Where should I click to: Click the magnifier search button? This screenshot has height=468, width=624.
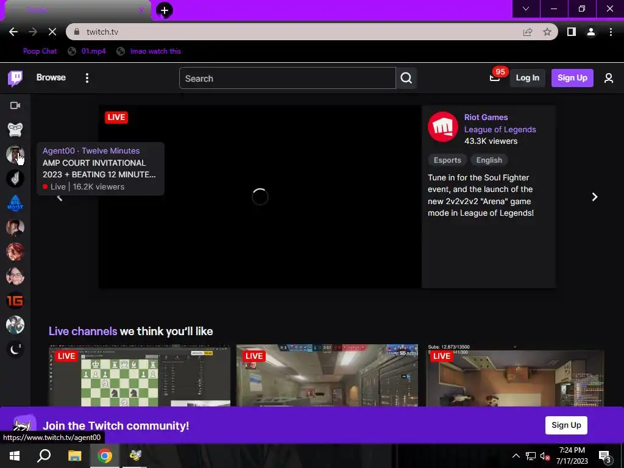406,78
